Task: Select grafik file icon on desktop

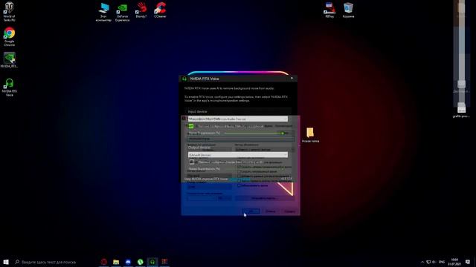Action: pyautogui.click(x=461, y=110)
